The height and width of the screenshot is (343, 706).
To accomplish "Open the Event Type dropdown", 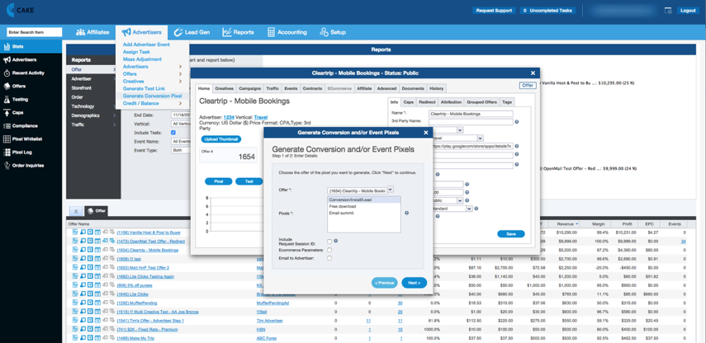I will [x=182, y=150].
